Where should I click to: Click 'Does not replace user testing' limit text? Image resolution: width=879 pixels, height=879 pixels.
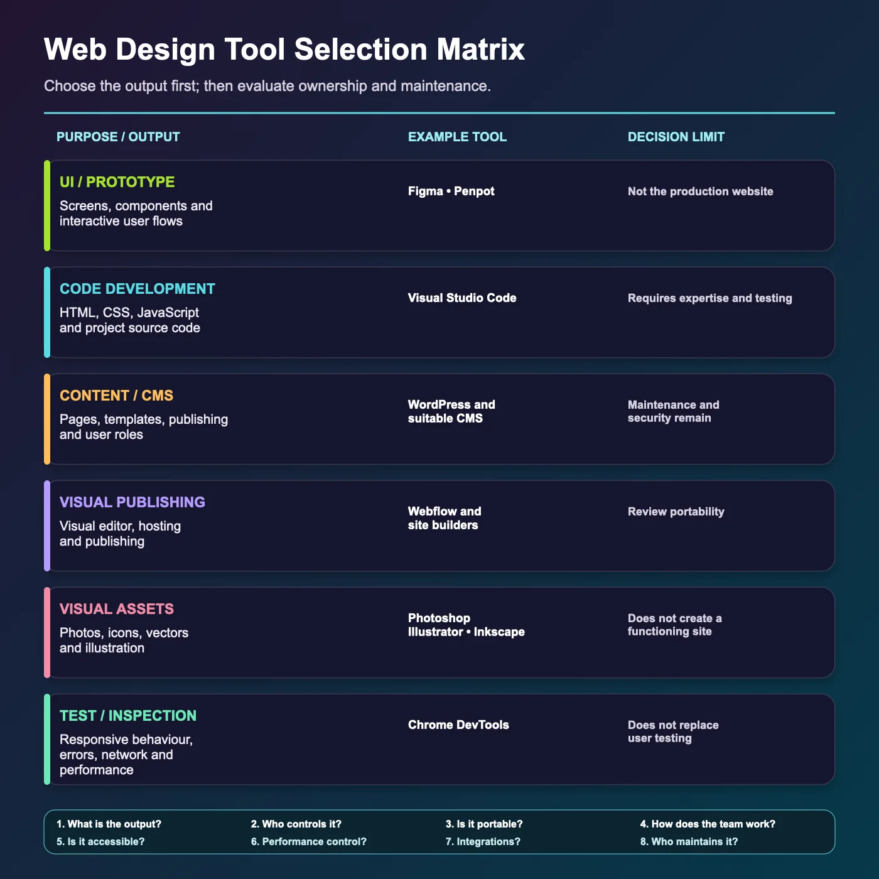click(673, 731)
